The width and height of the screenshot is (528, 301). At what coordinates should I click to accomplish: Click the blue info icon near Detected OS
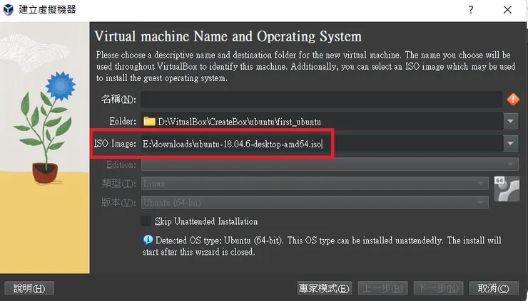[148, 240]
